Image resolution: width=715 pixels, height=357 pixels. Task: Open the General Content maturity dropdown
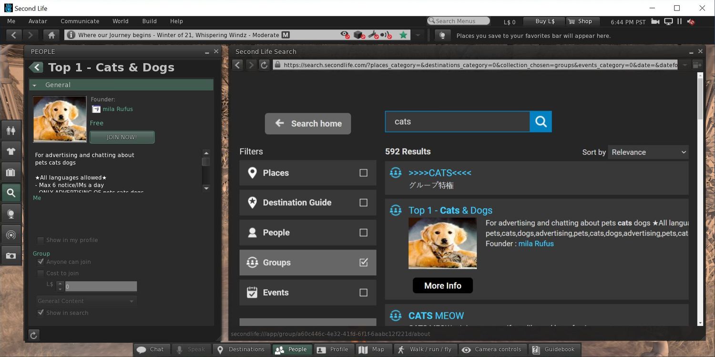pos(87,301)
